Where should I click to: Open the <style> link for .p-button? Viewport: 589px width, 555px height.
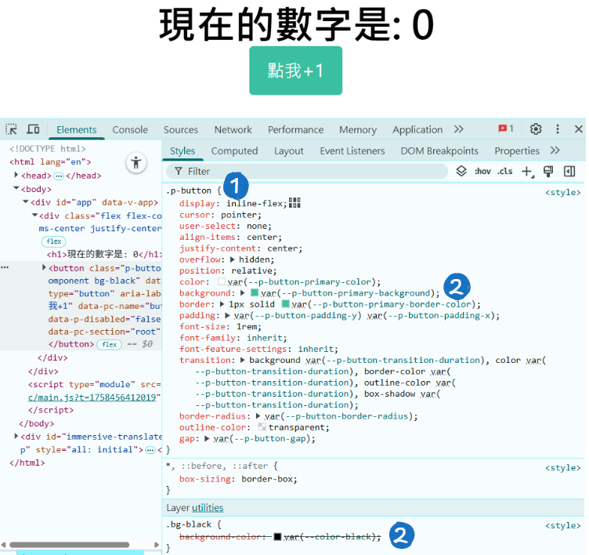[563, 192]
